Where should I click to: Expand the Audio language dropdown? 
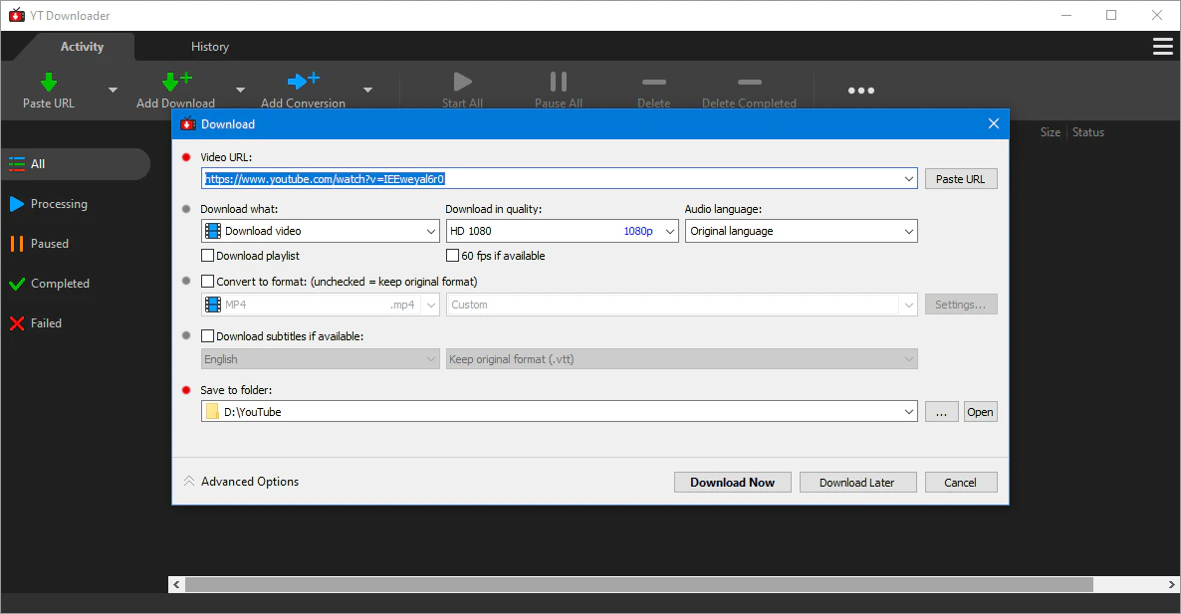click(x=801, y=231)
